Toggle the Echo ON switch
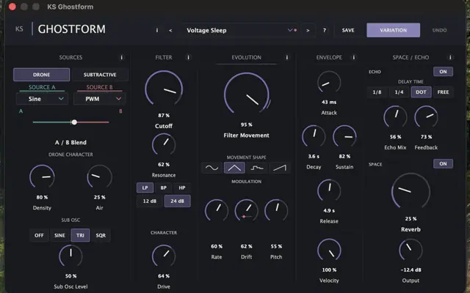Image resolution: width=470 pixels, height=293 pixels. point(443,72)
